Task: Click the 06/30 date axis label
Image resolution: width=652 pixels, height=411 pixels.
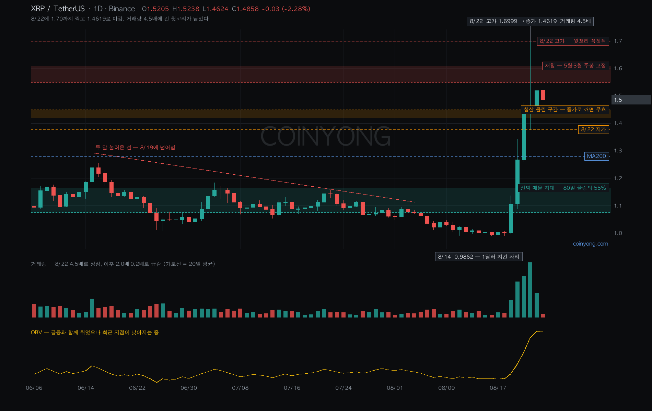Action: (x=189, y=388)
